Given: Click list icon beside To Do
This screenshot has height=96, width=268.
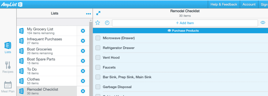Looking at the screenshot, I should pos(21,71).
